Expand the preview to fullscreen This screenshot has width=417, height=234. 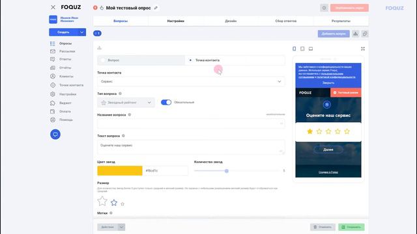coord(363,49)
